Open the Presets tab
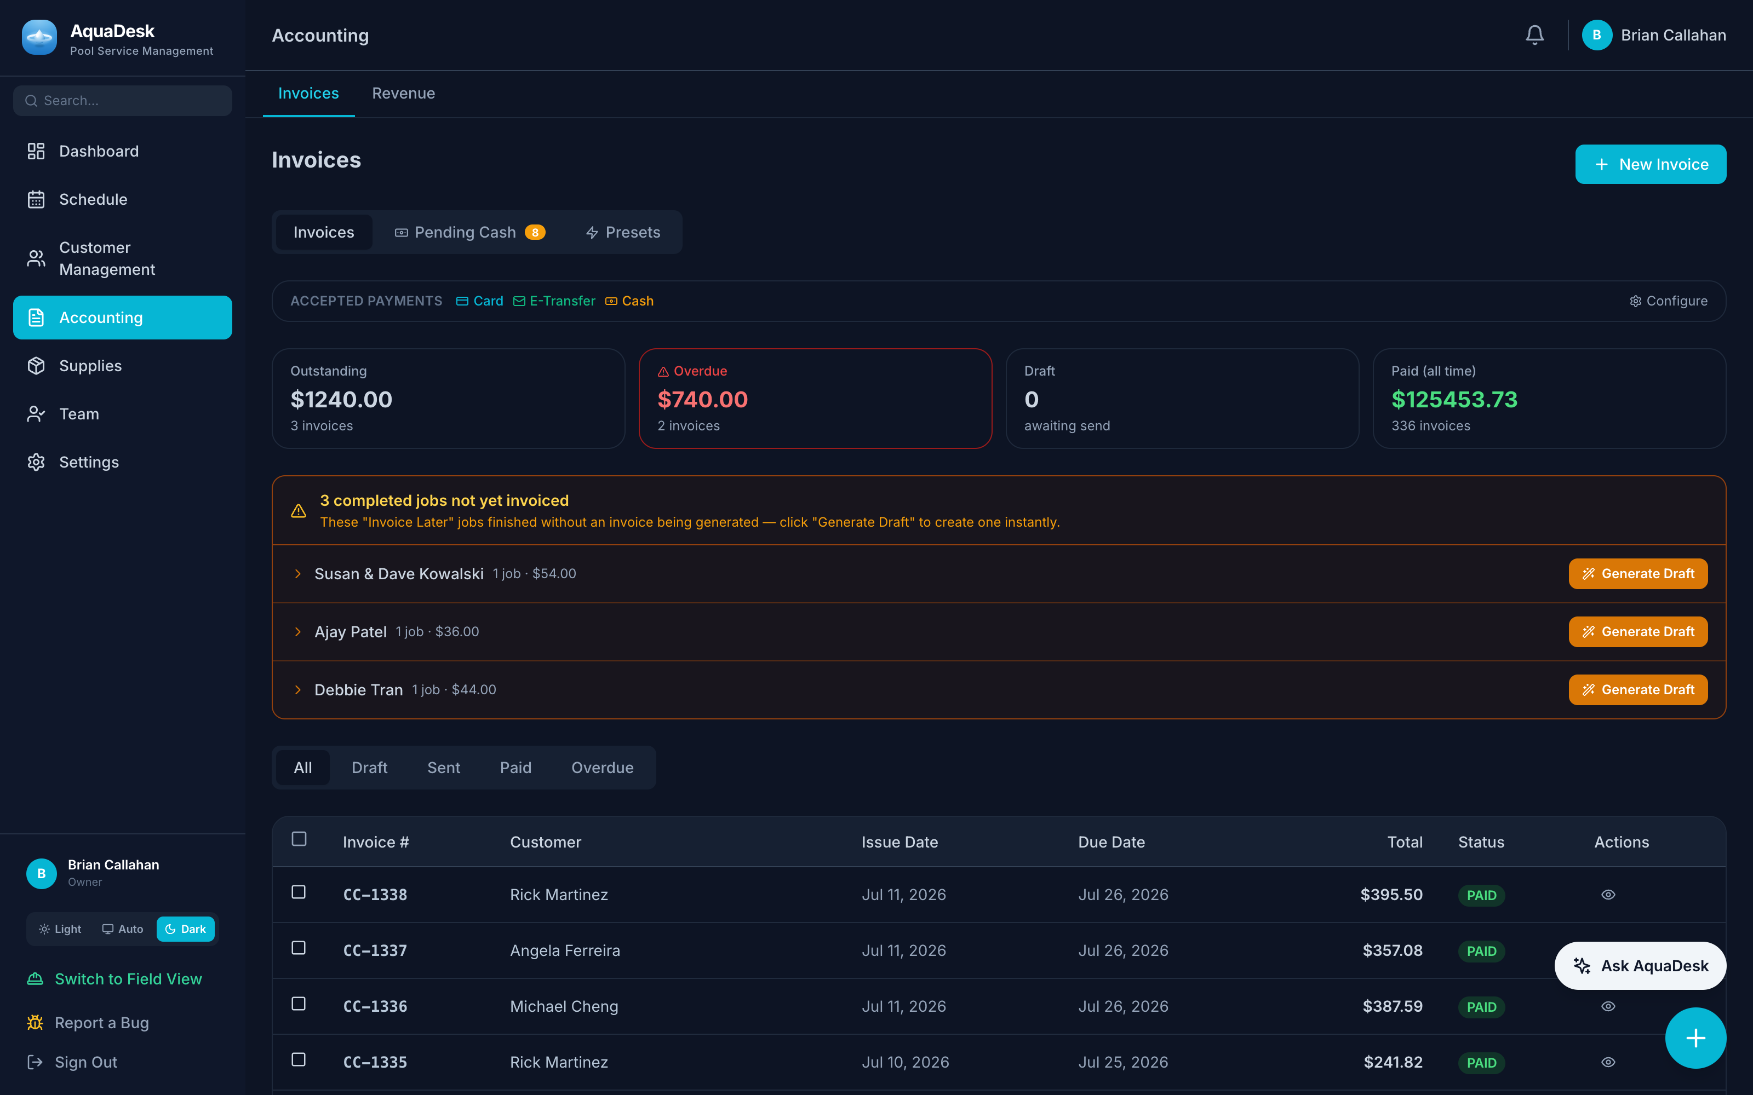This screenshot has height=1095, width=1753. (x=623, y=233)
